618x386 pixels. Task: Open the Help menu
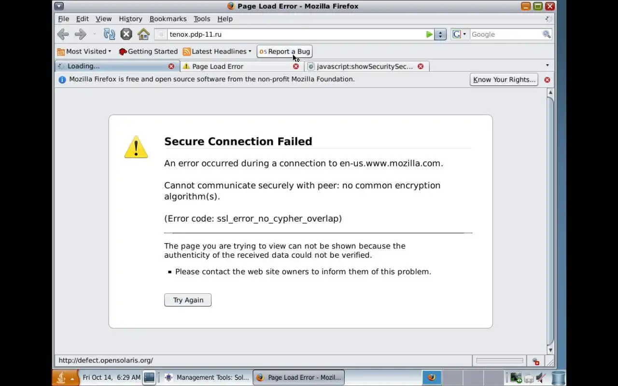[225, 19]
